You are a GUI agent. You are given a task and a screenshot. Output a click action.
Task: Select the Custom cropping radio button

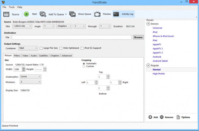[84, 66]
